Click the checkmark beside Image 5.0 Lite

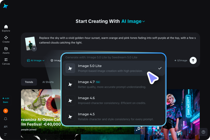pyautogui.click(x=160, y=68)
